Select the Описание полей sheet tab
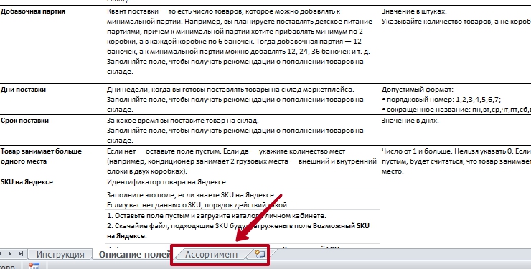The image size is (531, 269). click(134, 255)
